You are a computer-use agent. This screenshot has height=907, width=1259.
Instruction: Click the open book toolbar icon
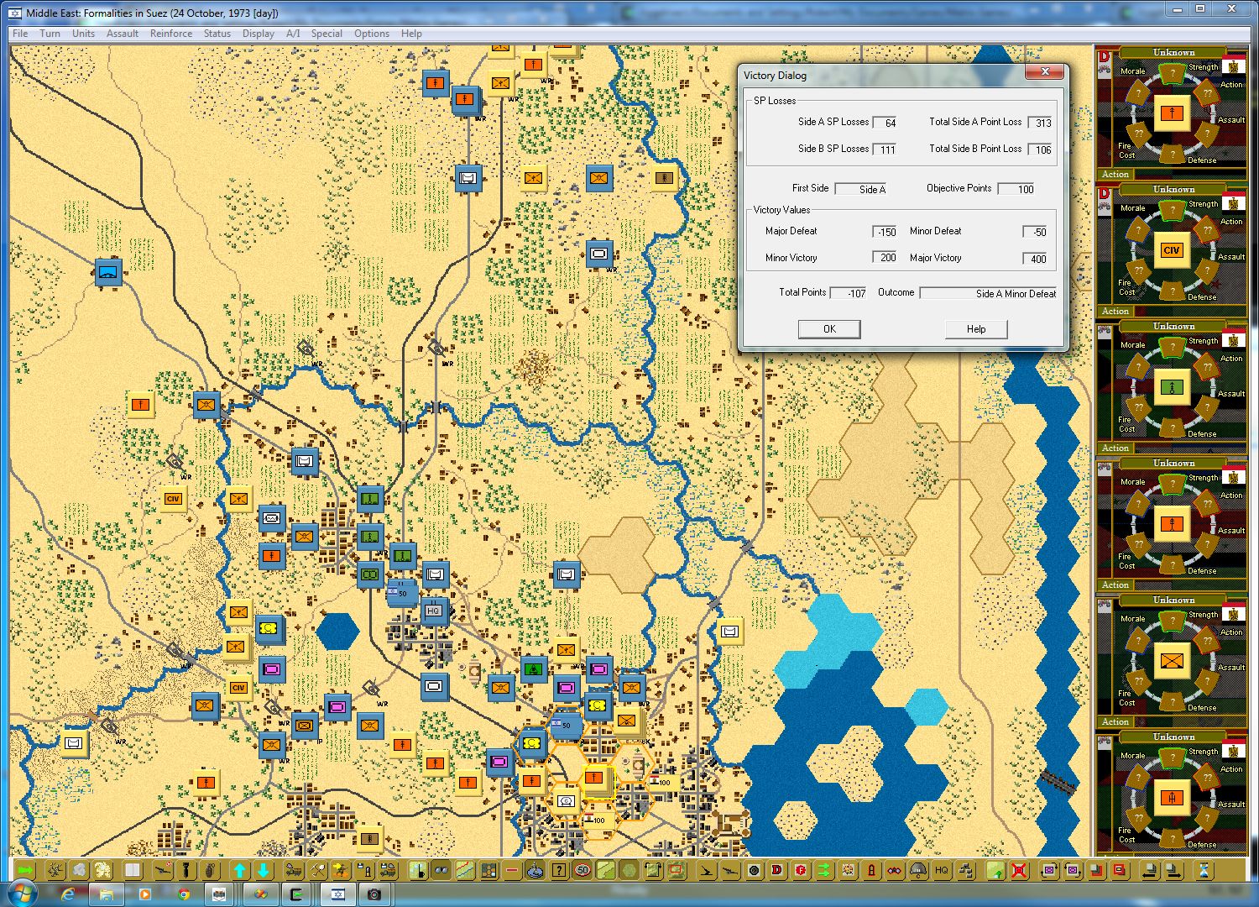pos(133,870)
